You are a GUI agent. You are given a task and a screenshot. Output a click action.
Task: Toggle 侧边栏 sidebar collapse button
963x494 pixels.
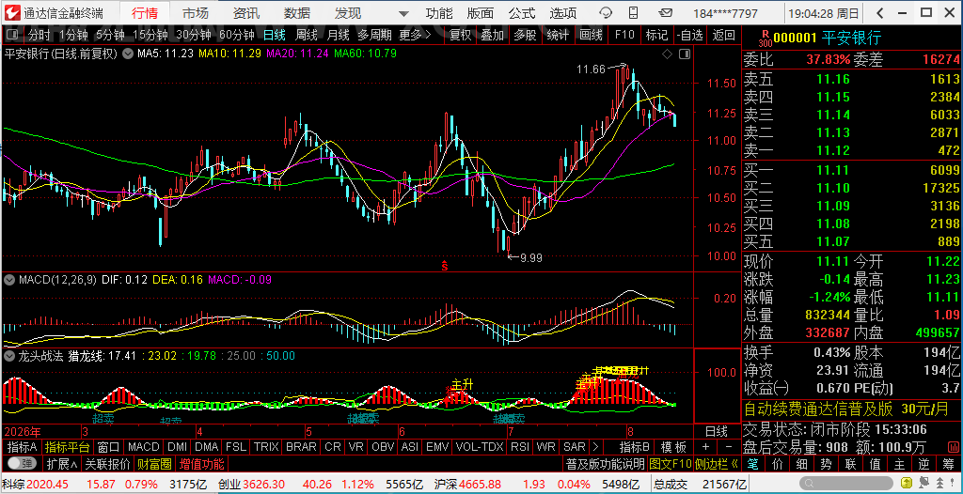(x=717, y=463)
